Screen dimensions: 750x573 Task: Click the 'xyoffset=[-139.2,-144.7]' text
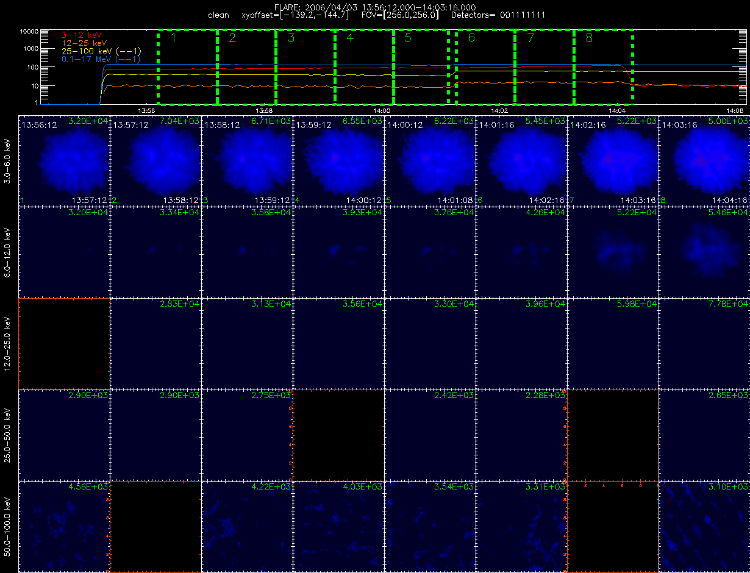click(296, 15)
